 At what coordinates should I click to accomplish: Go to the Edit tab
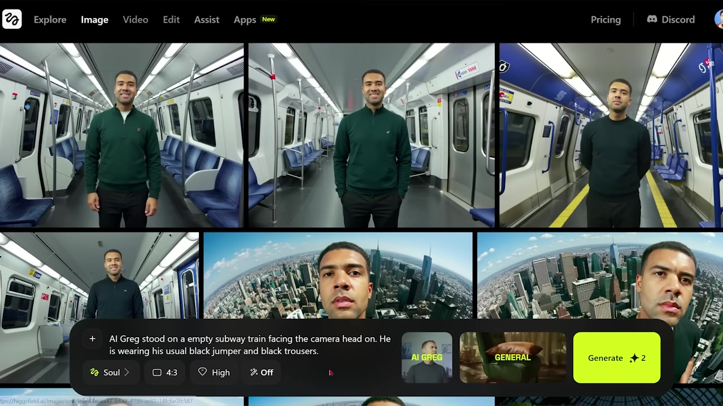pyautogui.click(x=171, y=19)
